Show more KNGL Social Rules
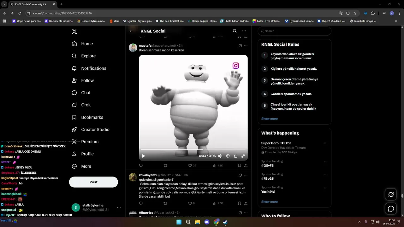 coord(270,119)
